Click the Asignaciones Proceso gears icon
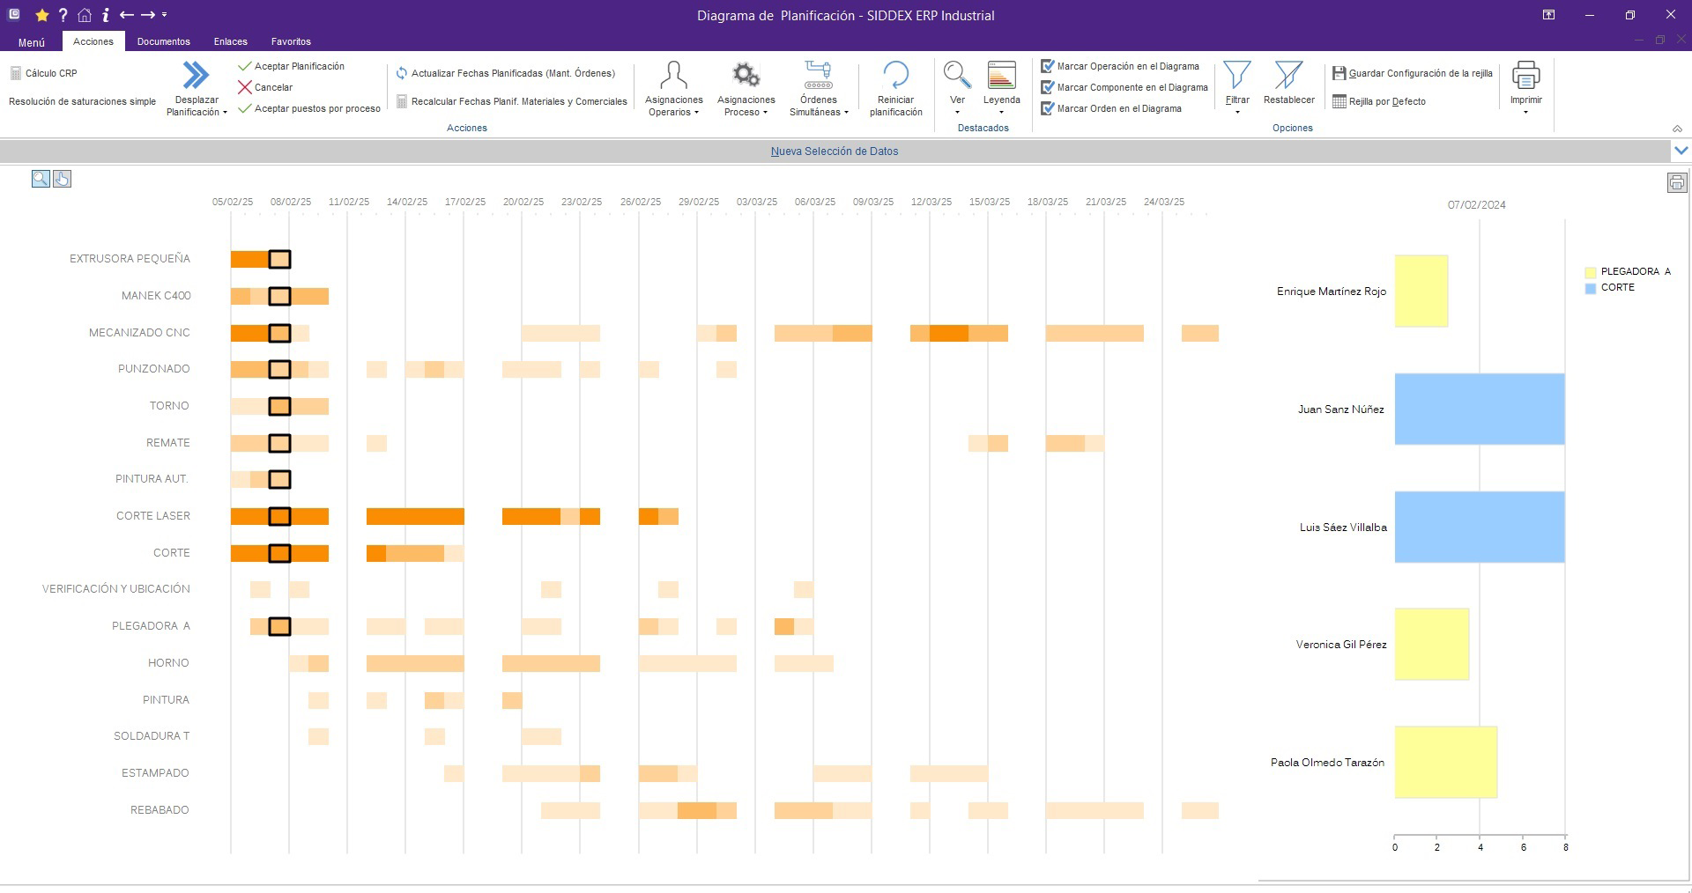Screen dimensions: 1692x893 (746, 76)
